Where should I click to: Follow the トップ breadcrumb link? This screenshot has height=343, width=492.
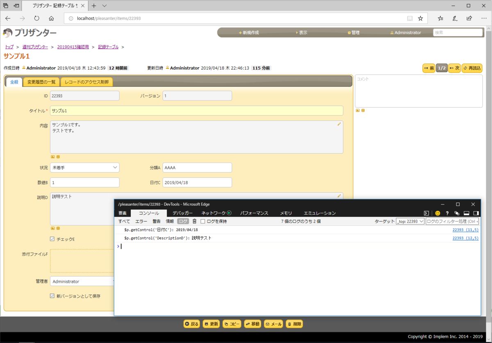coord(9,47)
